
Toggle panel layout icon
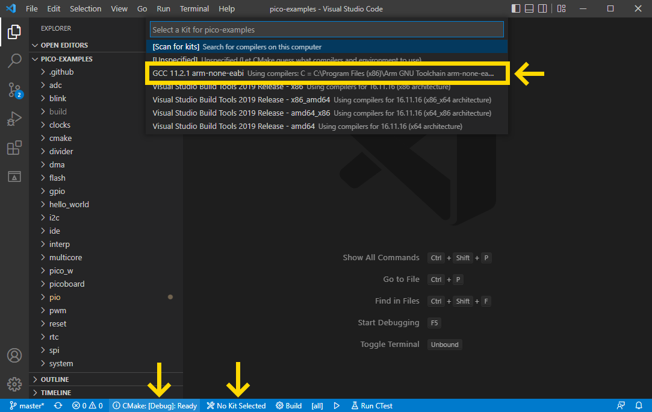click(529, 8)
